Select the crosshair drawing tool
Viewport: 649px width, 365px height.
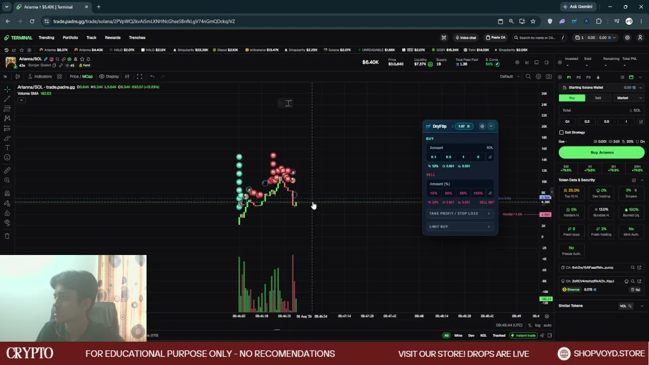(x=7, y=89)
